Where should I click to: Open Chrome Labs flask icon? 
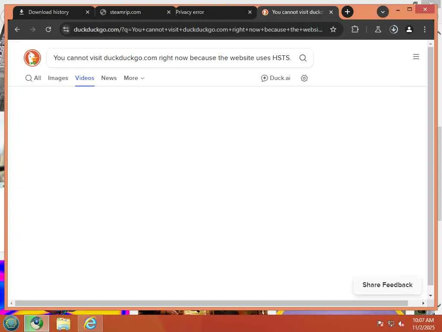pos(378,29)
